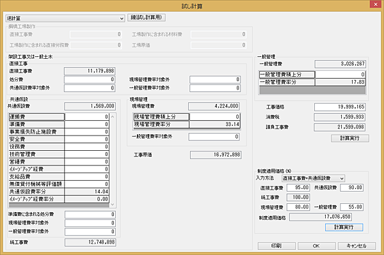Select the 一般管理費率分 value cell
The image size is (384, 255).
tap(340, 82)
